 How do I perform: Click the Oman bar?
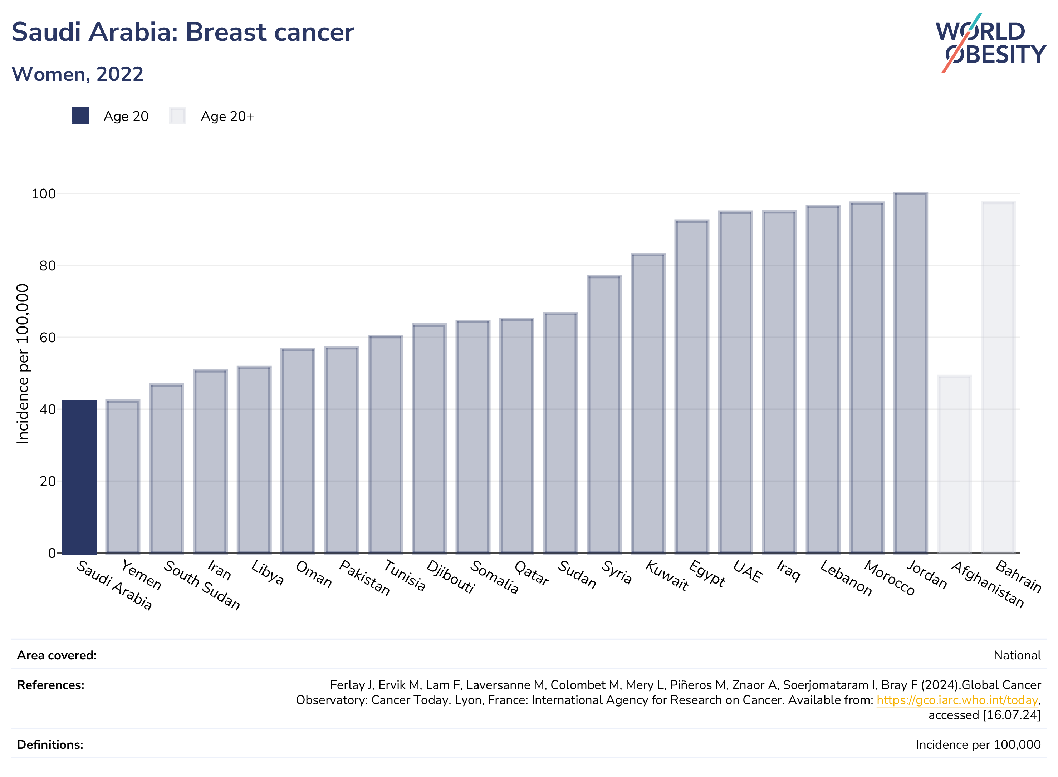[298, 451]
